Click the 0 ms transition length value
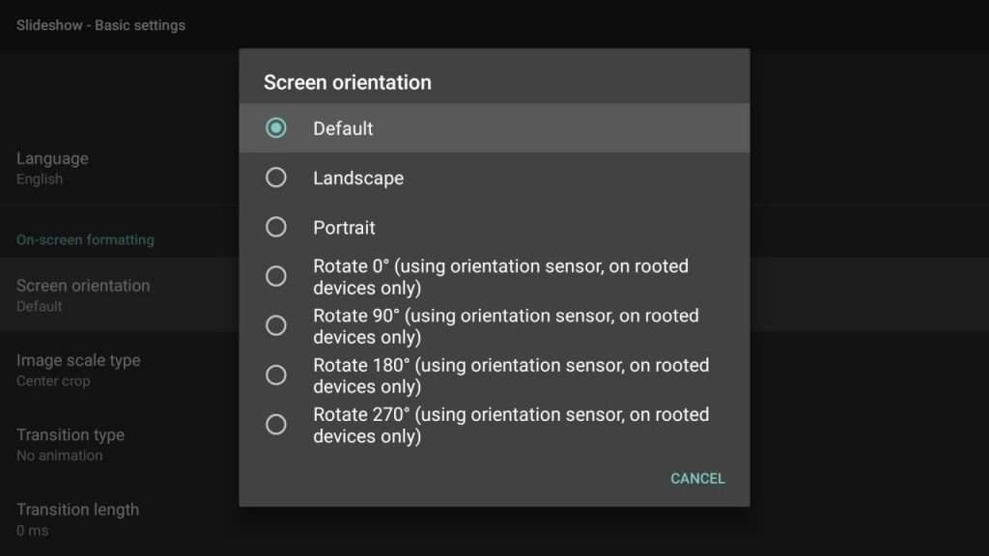This screenshot has height=556, width=989. tap(30, 530)
